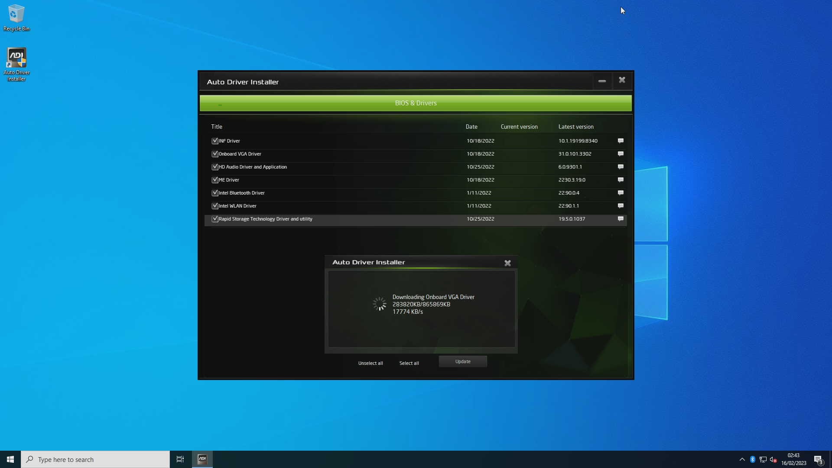Open info note for Intel WLAN Driver
Viewport: 832px width, 468px height.
[x=621, y=206]
